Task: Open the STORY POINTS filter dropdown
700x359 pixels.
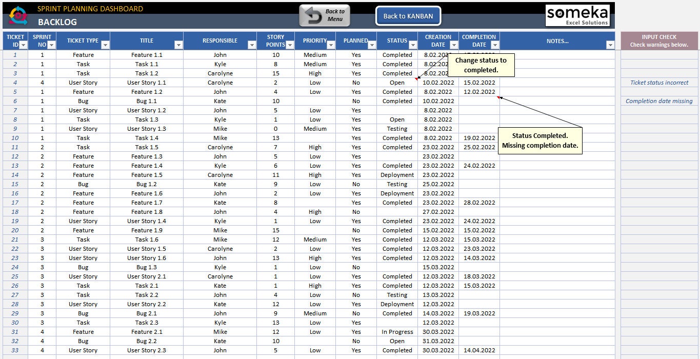Action: (x=290, y=45)
